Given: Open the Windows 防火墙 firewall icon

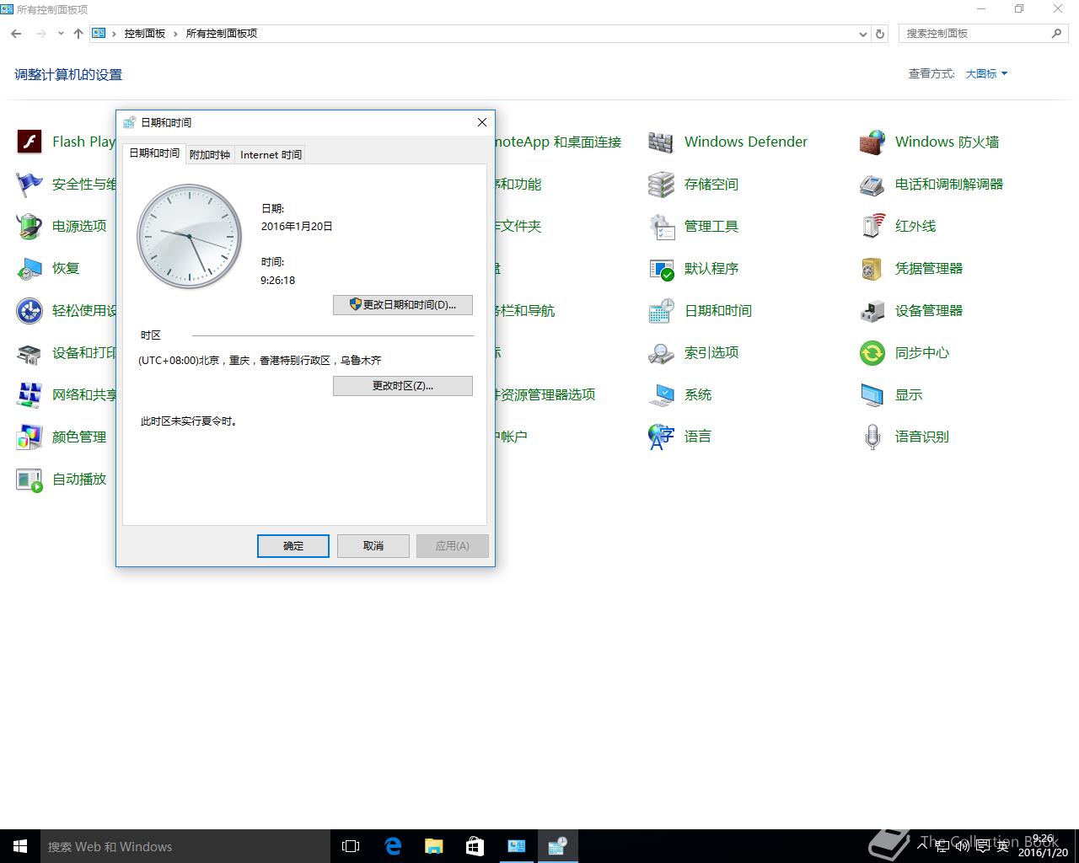Looking at the screenshot, I should point(872,142).
